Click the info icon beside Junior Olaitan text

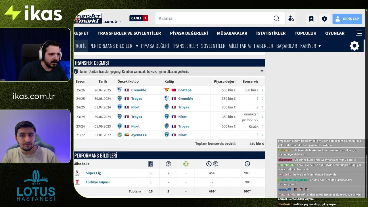pyautogui.click(x=76, y=71)
